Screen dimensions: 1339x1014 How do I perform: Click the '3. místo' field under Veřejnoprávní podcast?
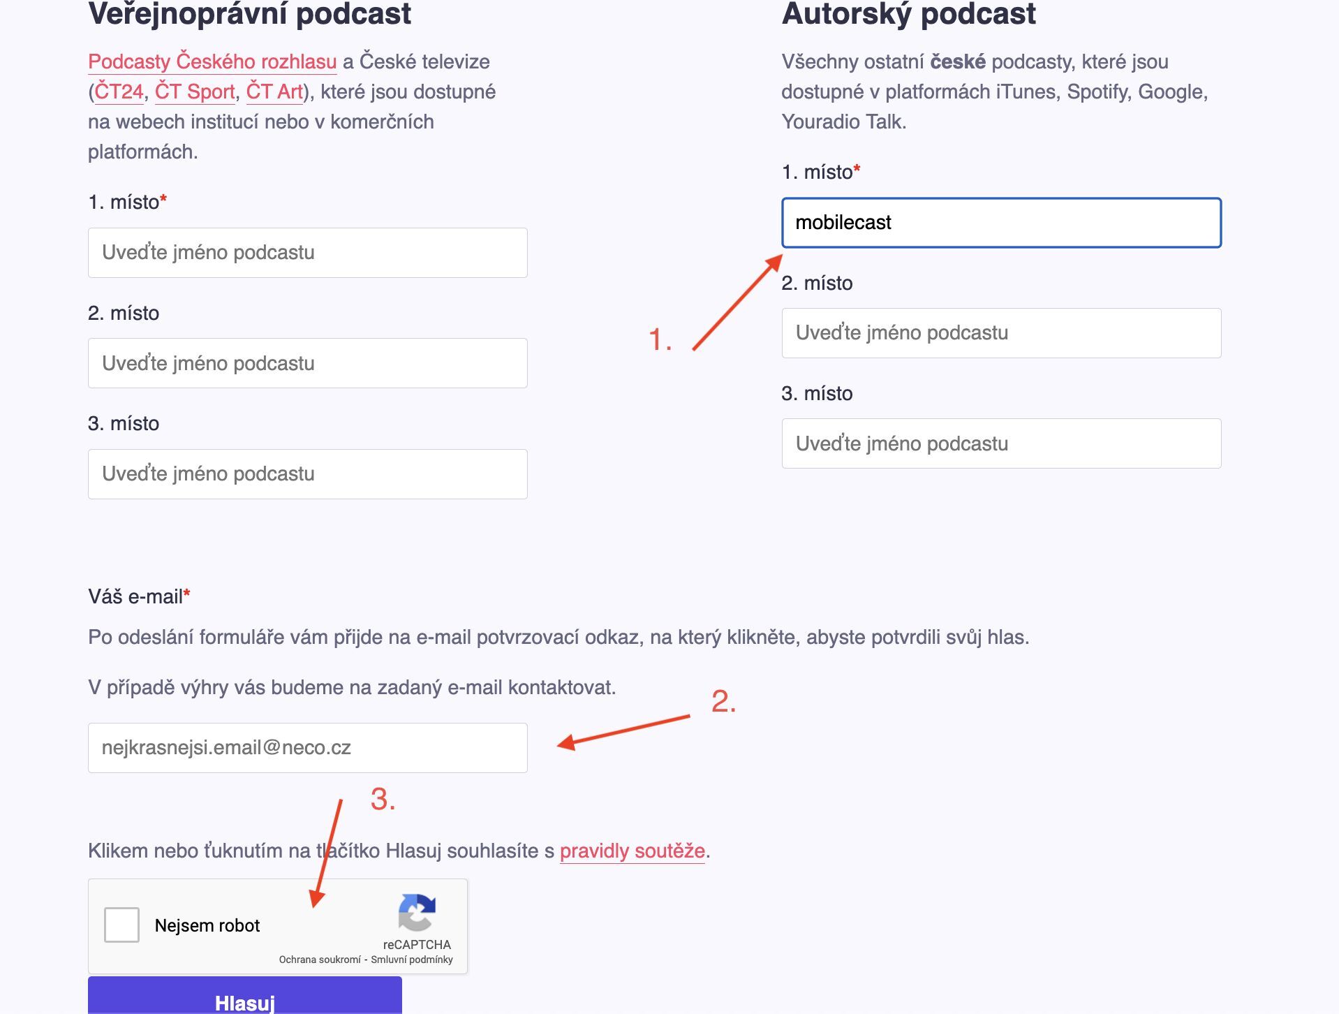coord(307,473)
